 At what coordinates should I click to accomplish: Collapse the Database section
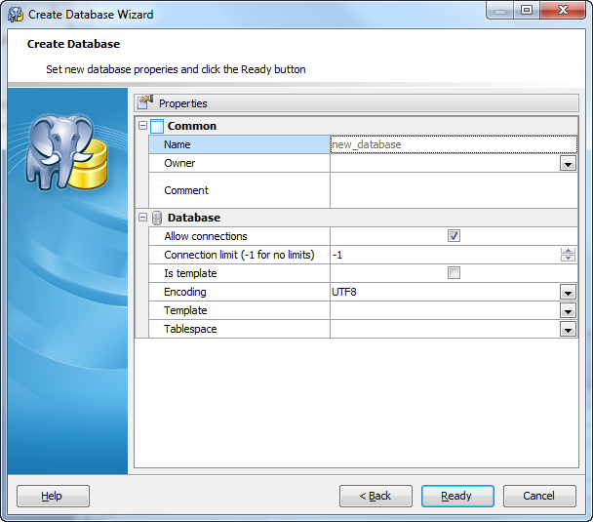coord(142,218)
